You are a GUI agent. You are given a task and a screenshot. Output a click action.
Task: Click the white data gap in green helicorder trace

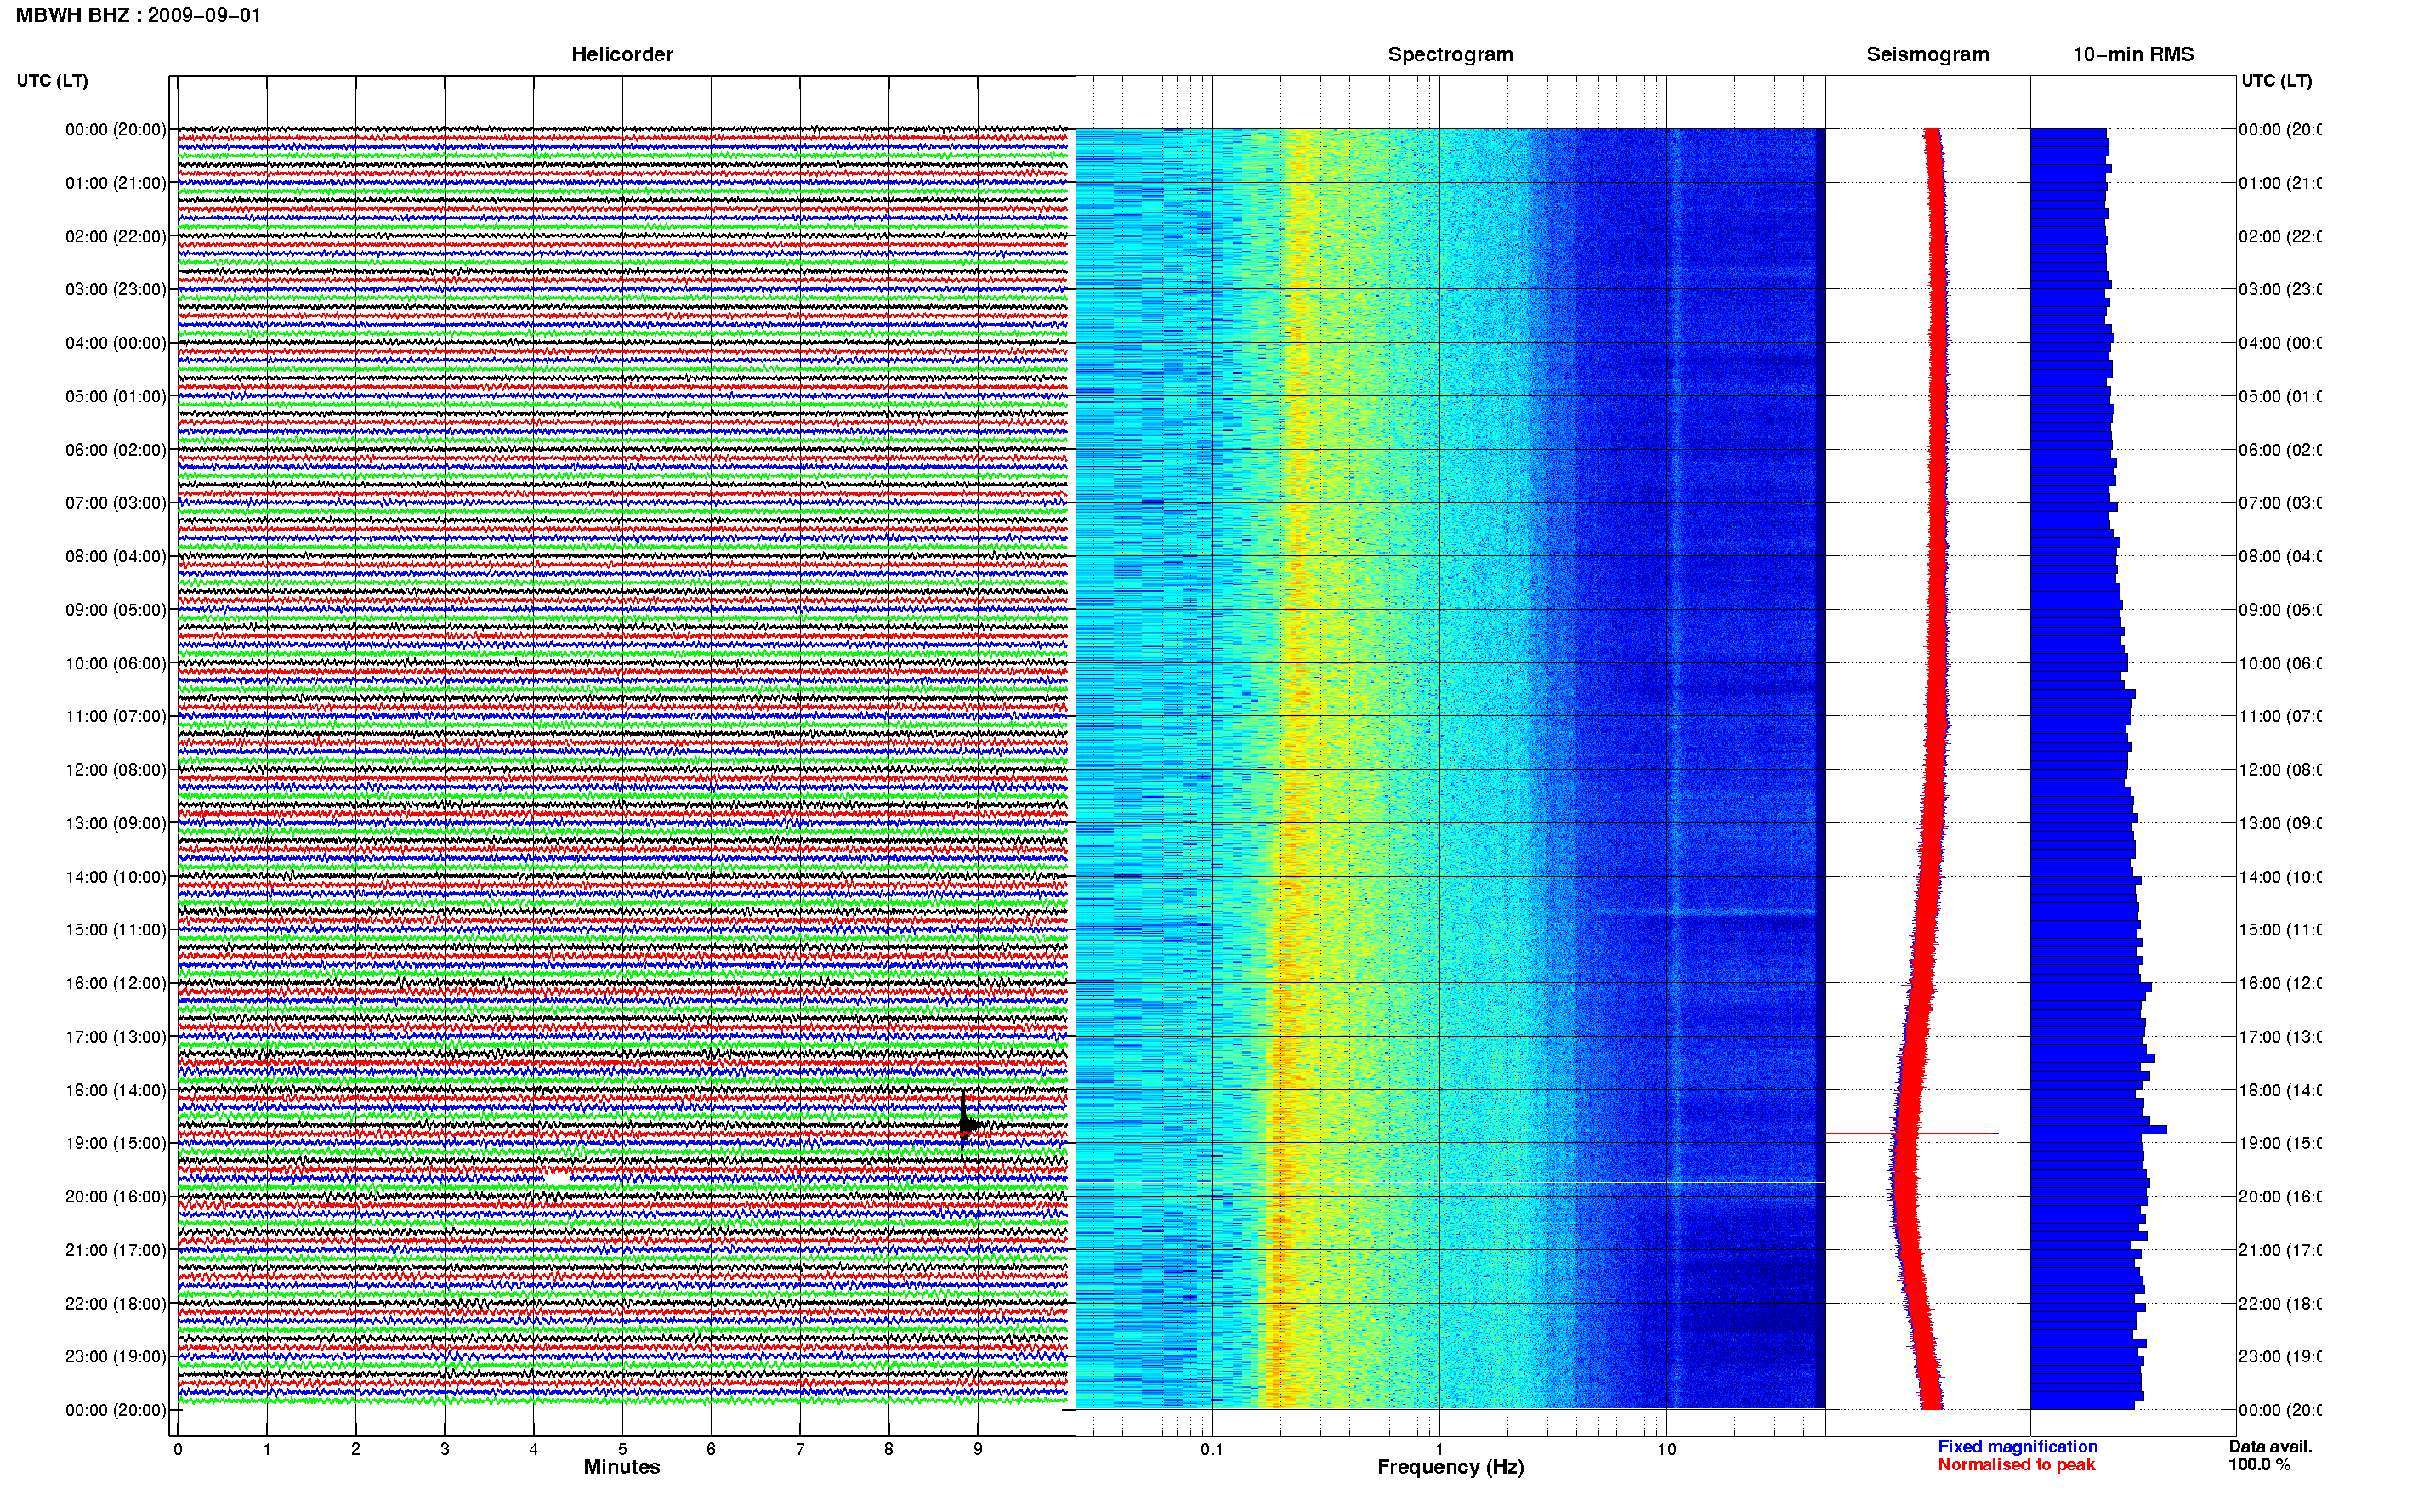pos(557,1179)
